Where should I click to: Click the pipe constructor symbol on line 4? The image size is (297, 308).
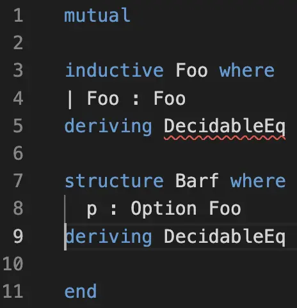70,99
